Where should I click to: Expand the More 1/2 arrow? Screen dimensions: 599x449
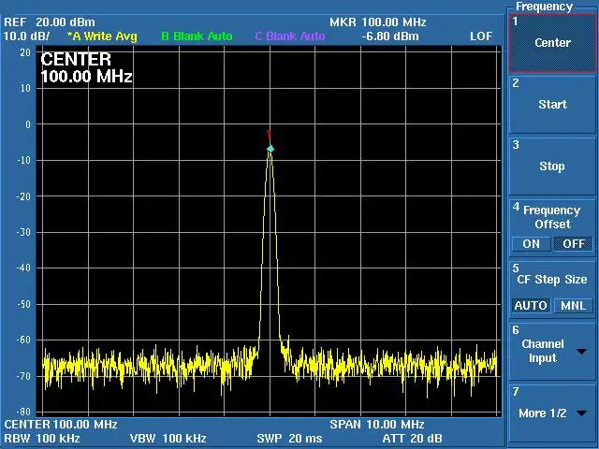[x=582, y=413]
